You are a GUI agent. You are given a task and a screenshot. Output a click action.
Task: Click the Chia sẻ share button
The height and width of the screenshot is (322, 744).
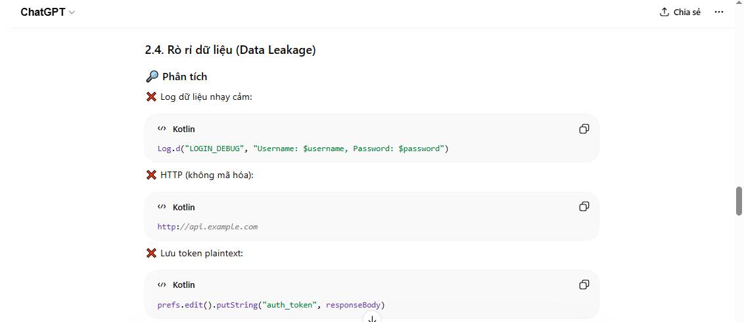680,12
